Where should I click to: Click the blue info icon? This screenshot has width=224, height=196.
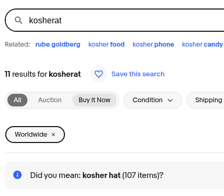pyautogui.click(x=17, y=175)
